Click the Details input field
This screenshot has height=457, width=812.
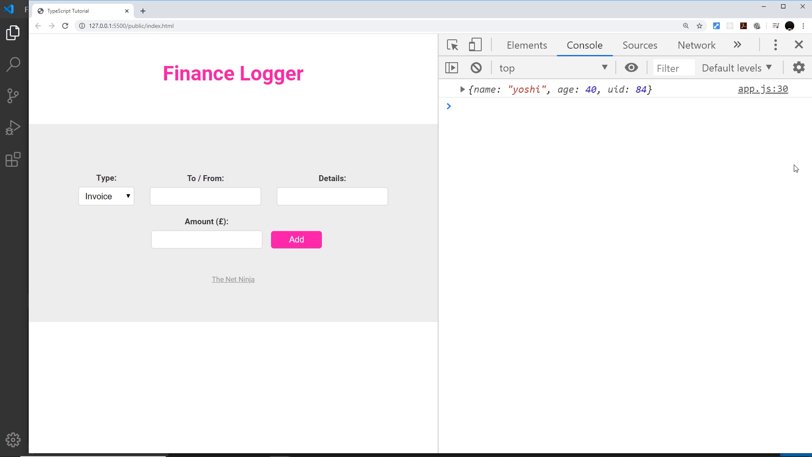click(x=332, y=196)
